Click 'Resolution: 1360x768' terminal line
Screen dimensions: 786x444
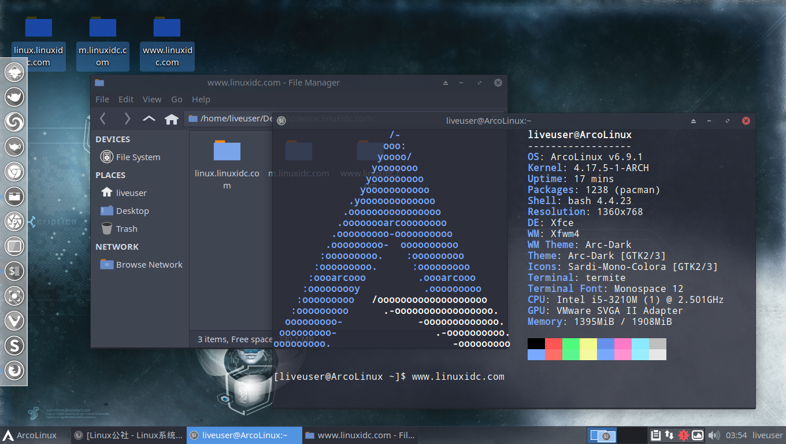[x=585, y=212]
